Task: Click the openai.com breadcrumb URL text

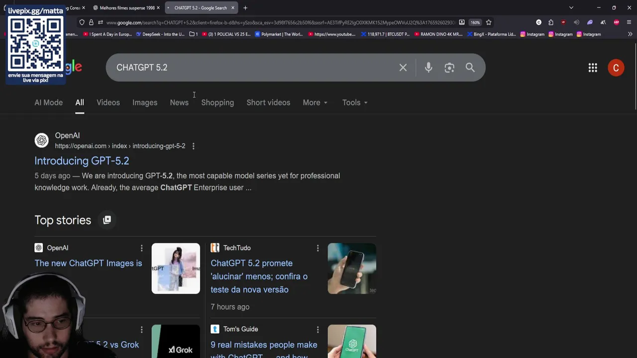Action: coord(120,146)
